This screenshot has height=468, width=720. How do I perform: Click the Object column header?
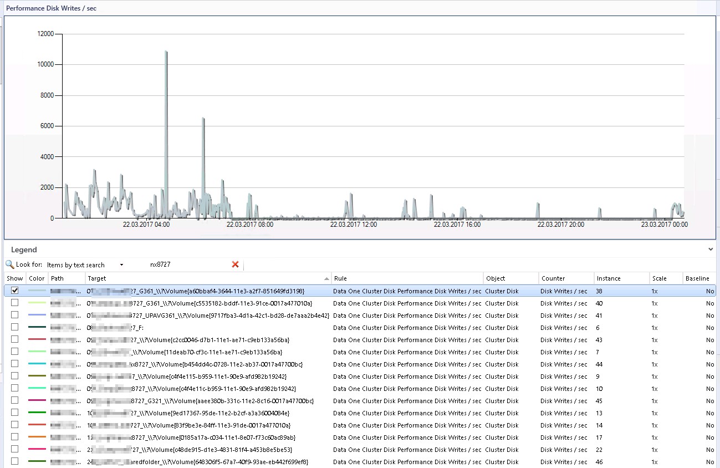510,278
